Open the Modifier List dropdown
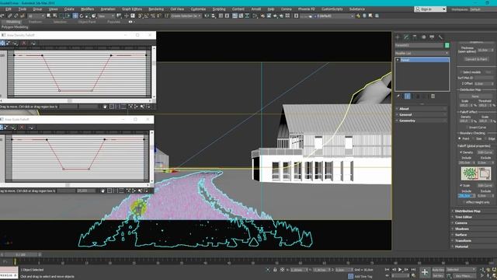Viewport: 497px width, 280px height. (422, 53)
